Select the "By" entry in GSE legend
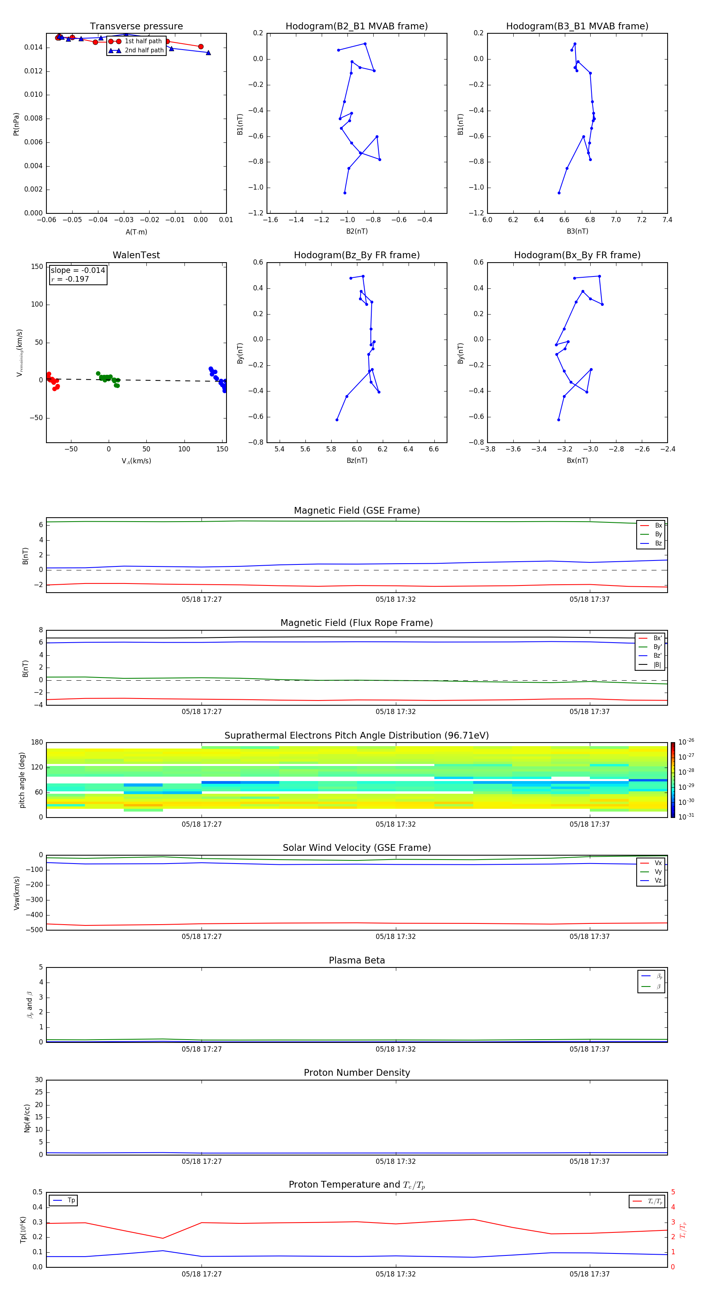This screenshot has height=1309, width=714. (x=651, y=534)
